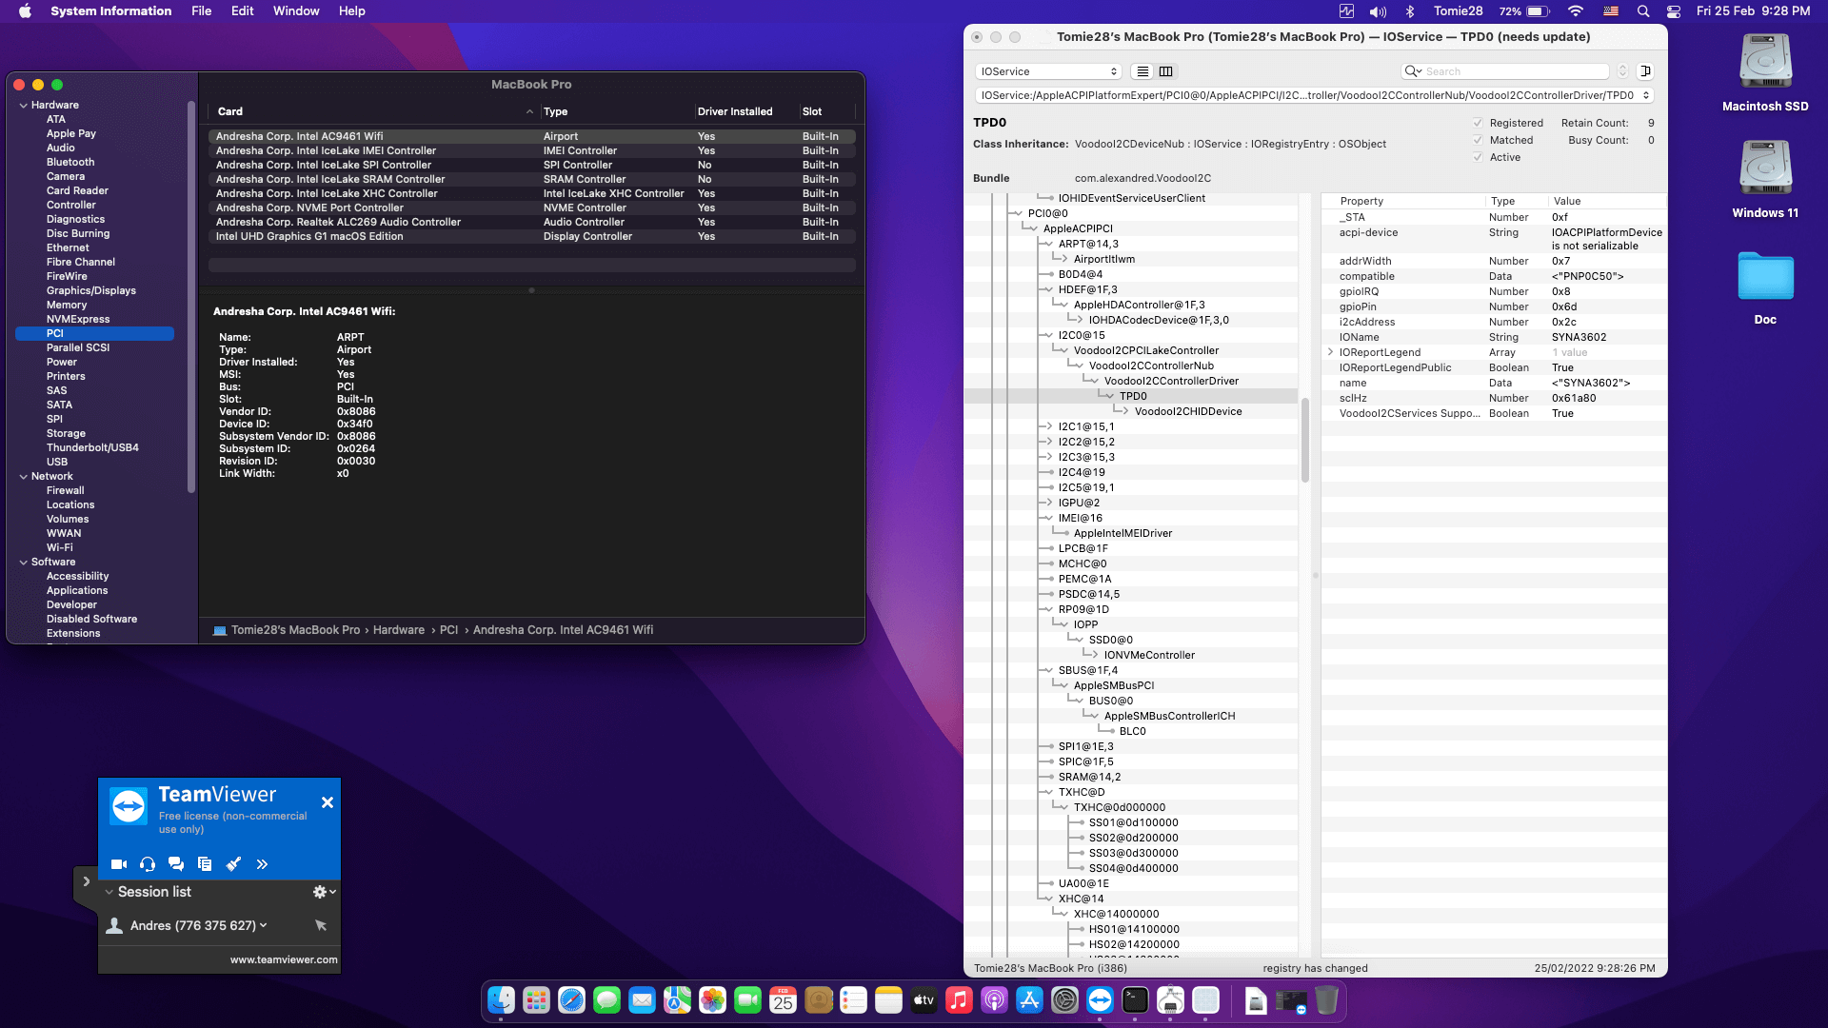Open the IOService plane dropdown
Image resolution: width=1828 pixels, height=1028 pixels.
tap(1048, 71)
